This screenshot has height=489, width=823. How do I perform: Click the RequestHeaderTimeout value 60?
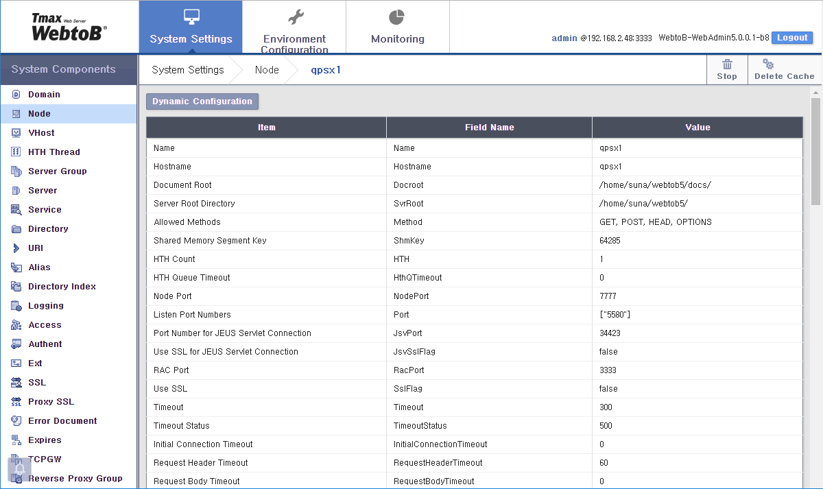click(604, 463)
